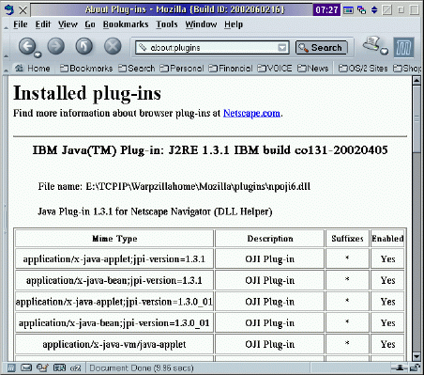Click the 'Description' column header

pos(270,239)
